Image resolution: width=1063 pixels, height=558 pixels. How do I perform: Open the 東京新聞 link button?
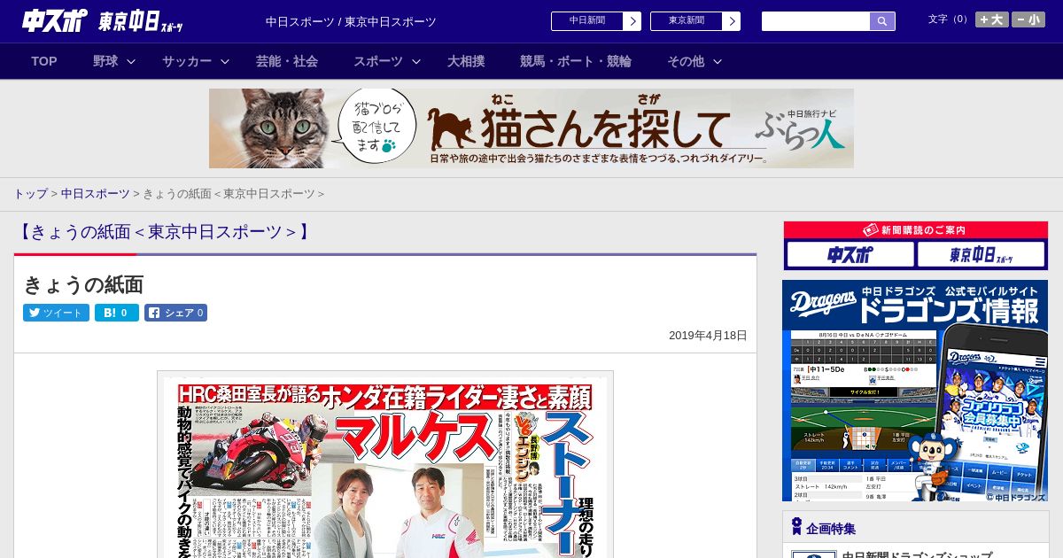click(x=687, y=21)
